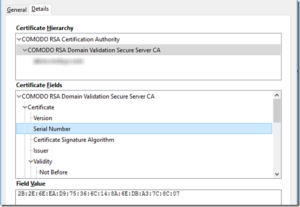Select the Details tab
Image resolution: width=300 pixels, height=207 pixels.
[x=40, y=9]
